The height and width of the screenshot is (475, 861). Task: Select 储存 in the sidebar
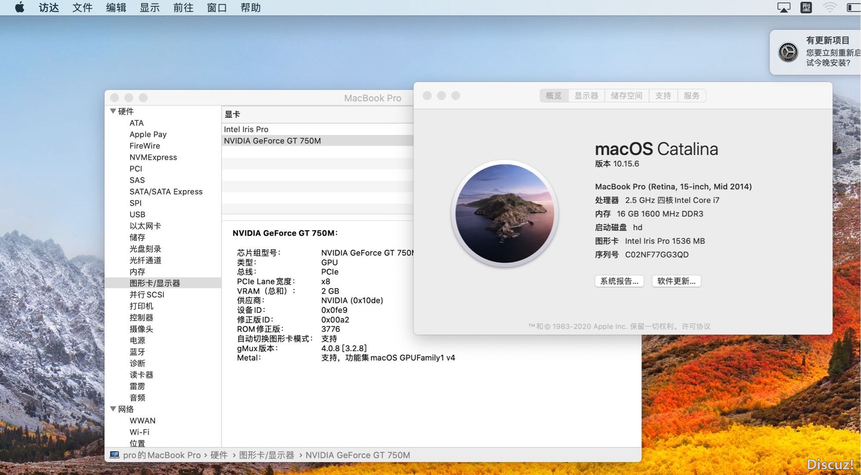[137, 237]
